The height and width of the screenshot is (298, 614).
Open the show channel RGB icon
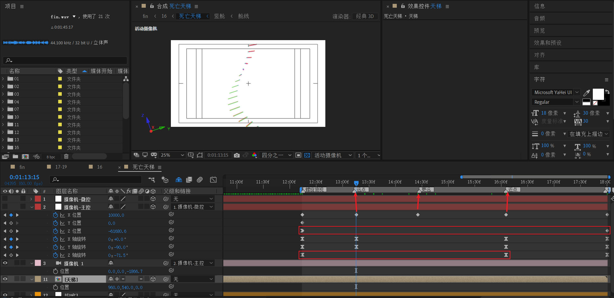[x=255, y=155]
